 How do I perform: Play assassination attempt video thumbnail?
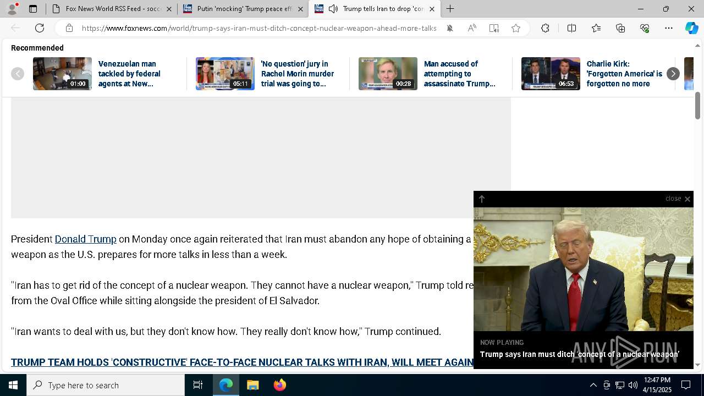click(388, 74)
